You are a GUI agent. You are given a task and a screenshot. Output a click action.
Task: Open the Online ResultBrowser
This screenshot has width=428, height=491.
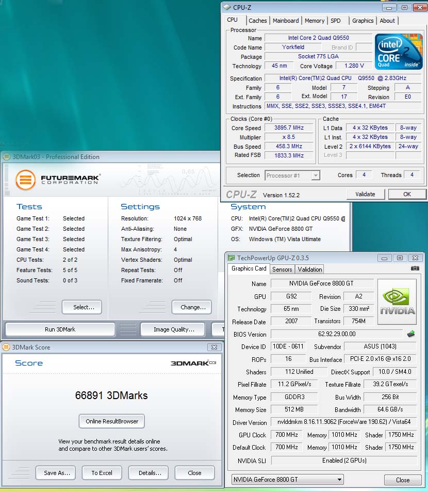(112, 421)
